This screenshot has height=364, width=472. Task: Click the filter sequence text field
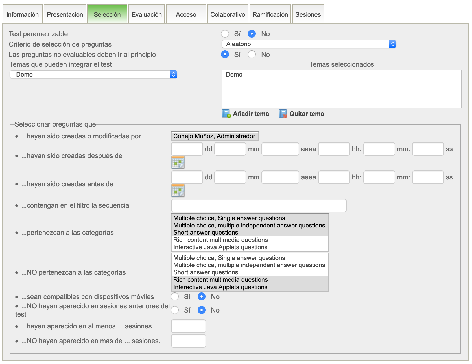coord(259,205)
